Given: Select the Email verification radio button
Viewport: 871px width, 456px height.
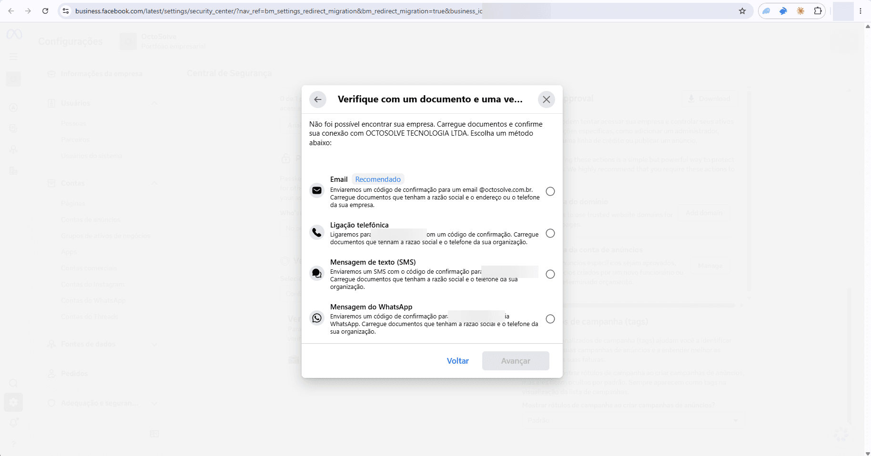Looking at the screenshot, I should 550,191.
